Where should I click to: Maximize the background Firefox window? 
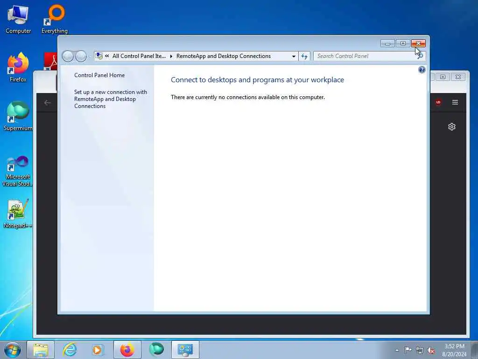(x=443, y=77)
